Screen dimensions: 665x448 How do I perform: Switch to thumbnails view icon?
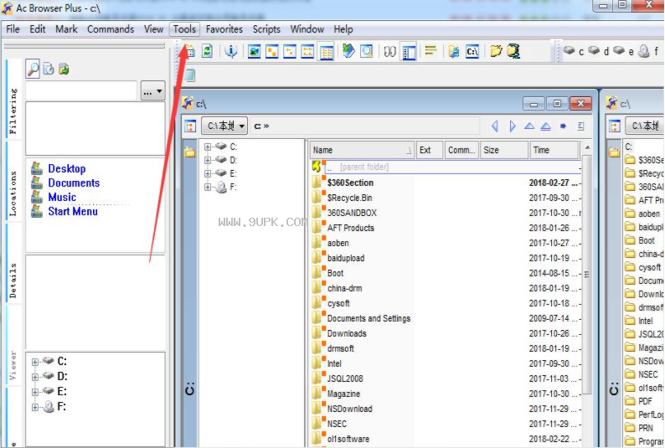[254, 52]
